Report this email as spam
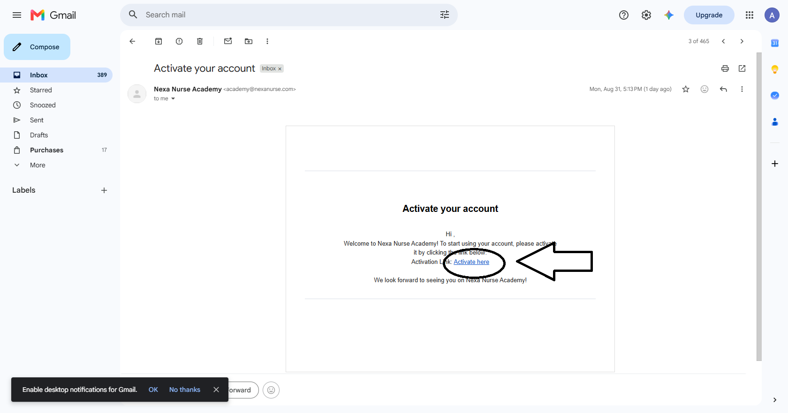The image size is (788, 413). tap(179, 41)
